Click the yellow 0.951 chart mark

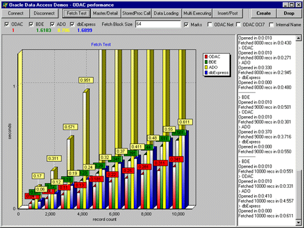(x=86, y=80)
